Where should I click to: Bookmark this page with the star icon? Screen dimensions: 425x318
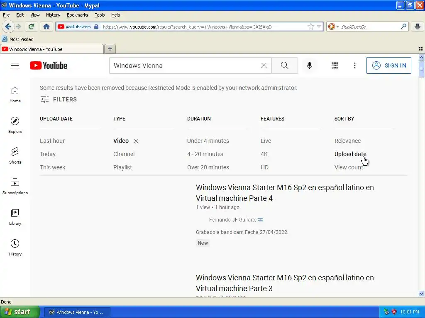click(310, 26)
